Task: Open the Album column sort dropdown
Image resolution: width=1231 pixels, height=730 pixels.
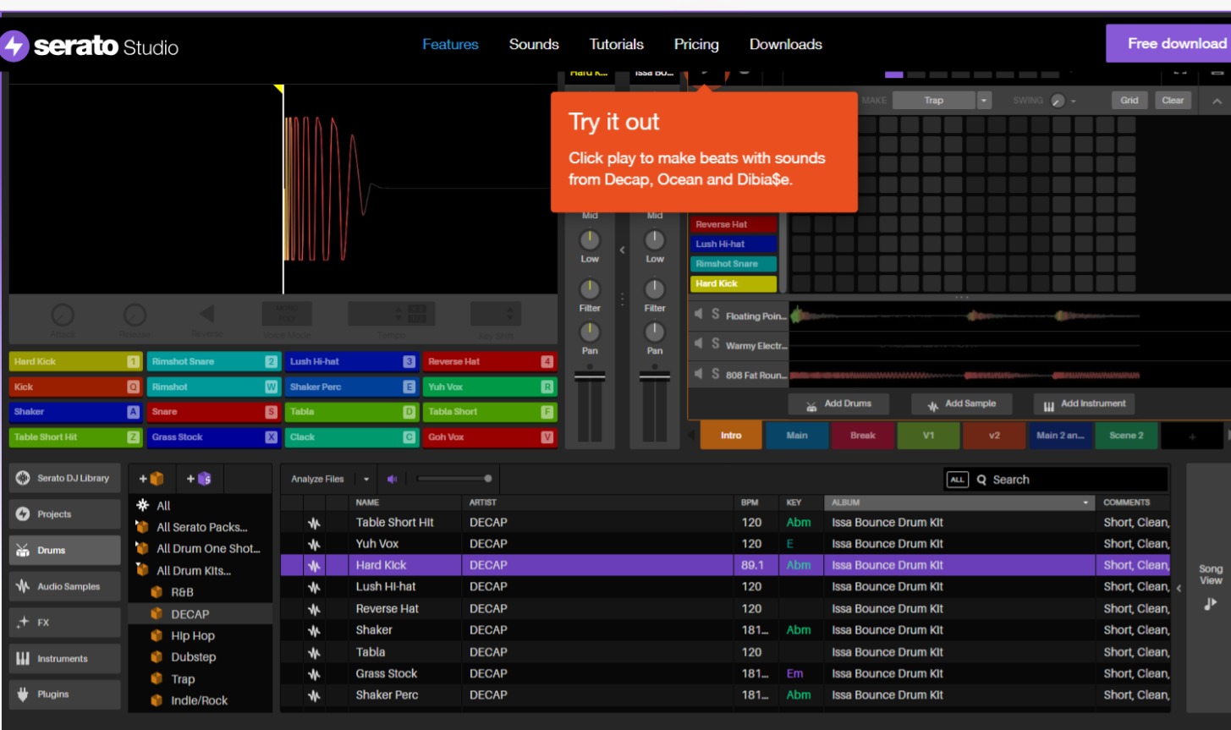Action: point(1086,502)
